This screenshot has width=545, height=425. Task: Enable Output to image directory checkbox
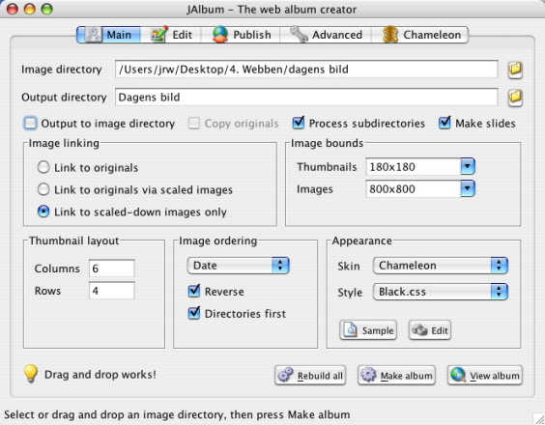tap(30, 123)
